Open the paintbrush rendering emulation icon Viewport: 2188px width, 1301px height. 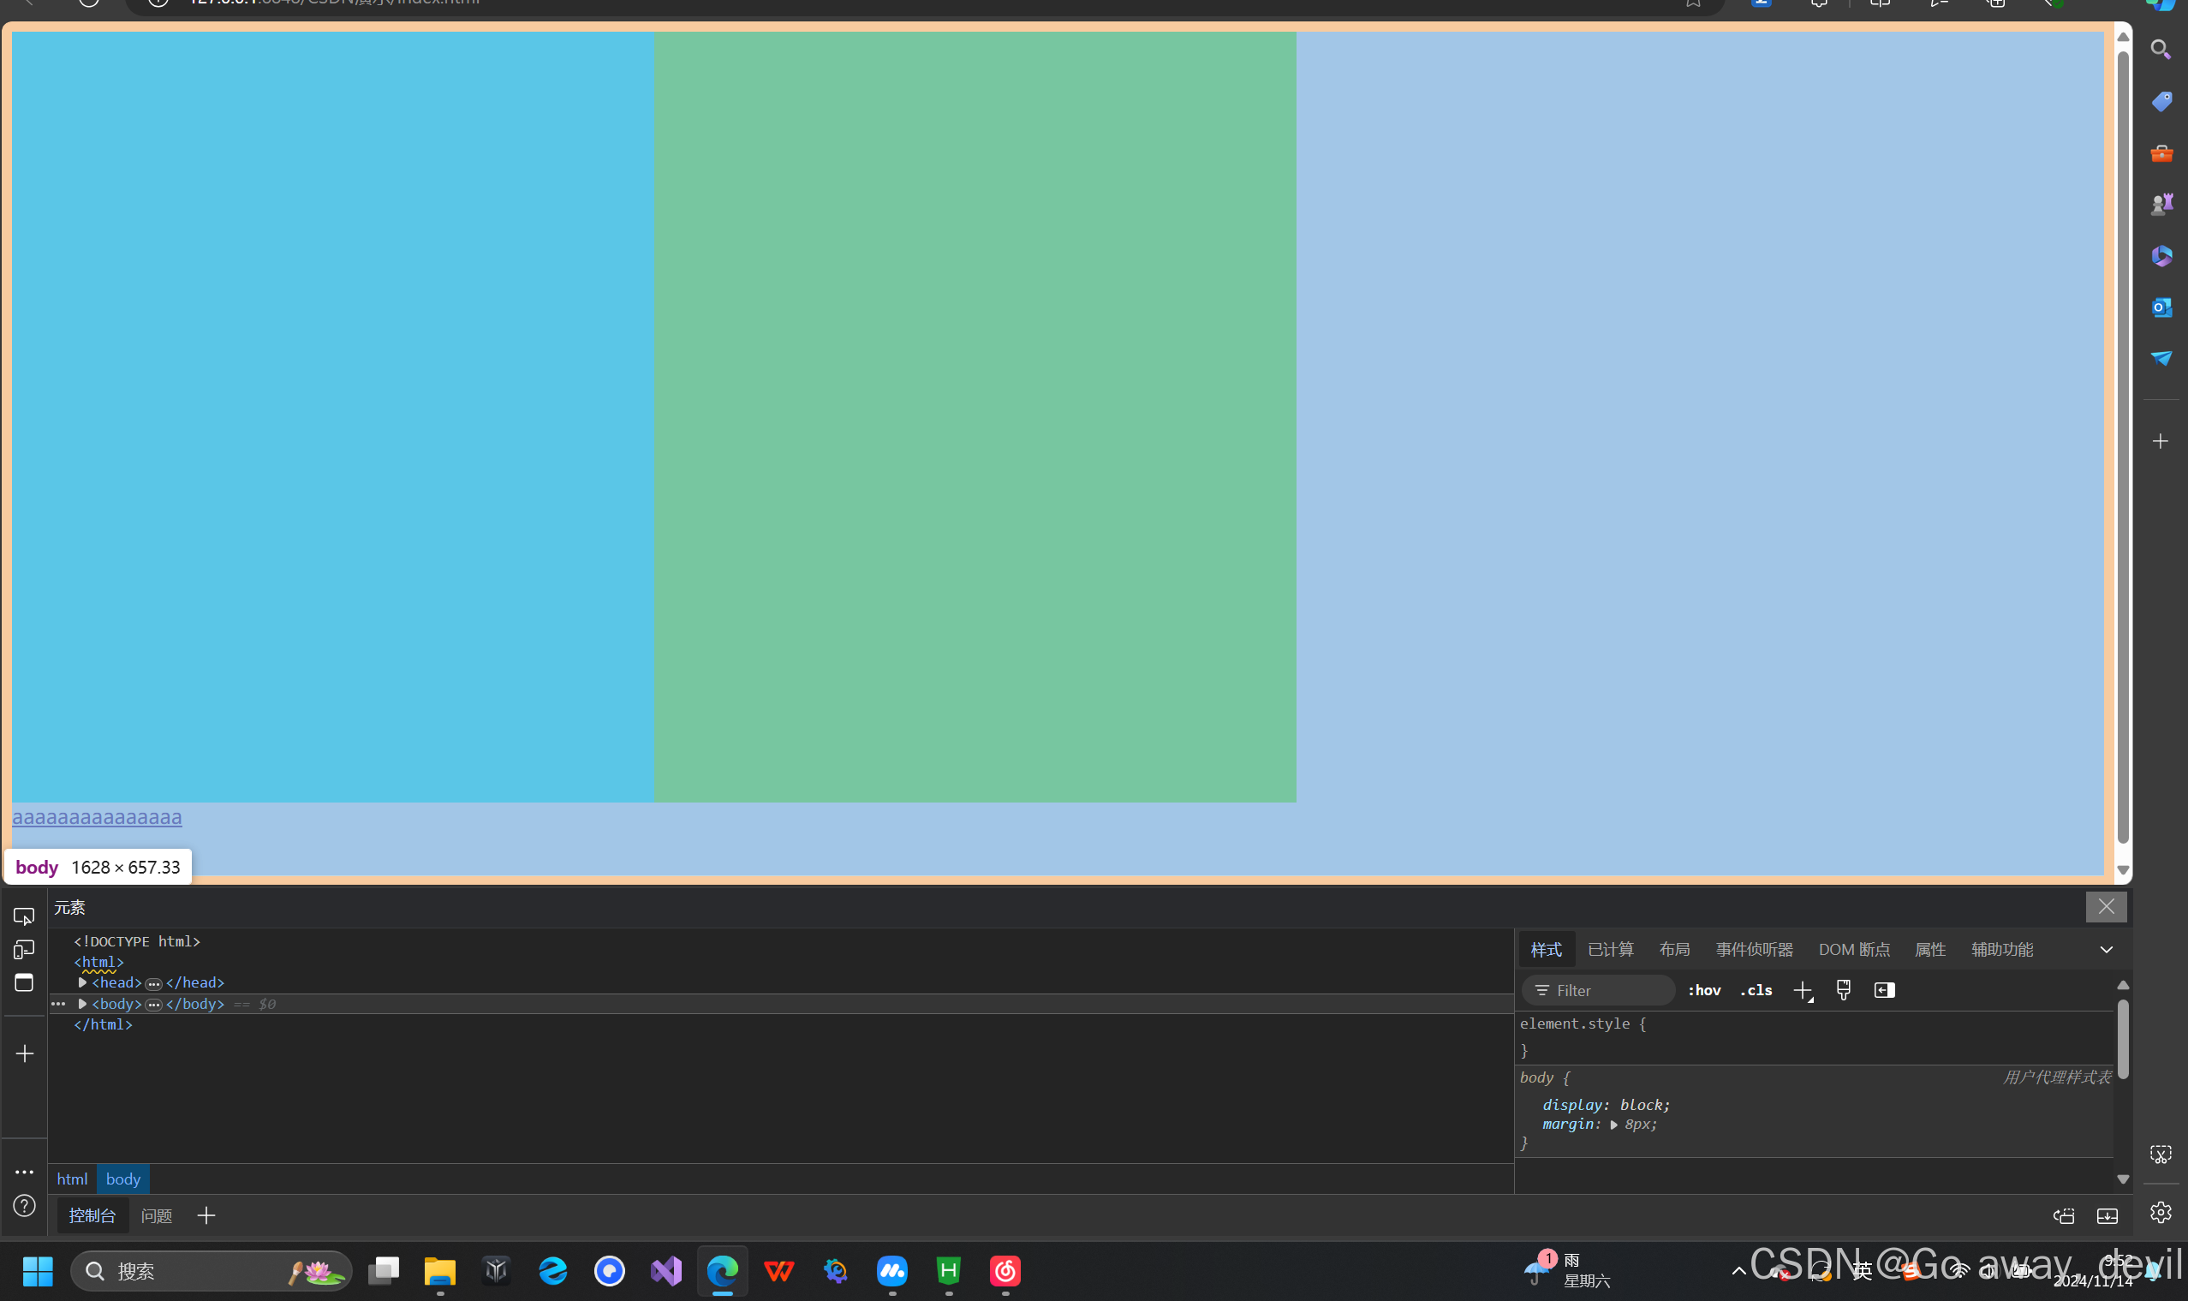pos(1844,991)
